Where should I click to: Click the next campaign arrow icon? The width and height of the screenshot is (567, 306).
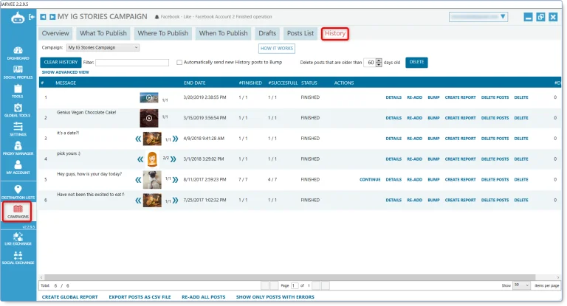pyautogui.click(x=52, y=16)
